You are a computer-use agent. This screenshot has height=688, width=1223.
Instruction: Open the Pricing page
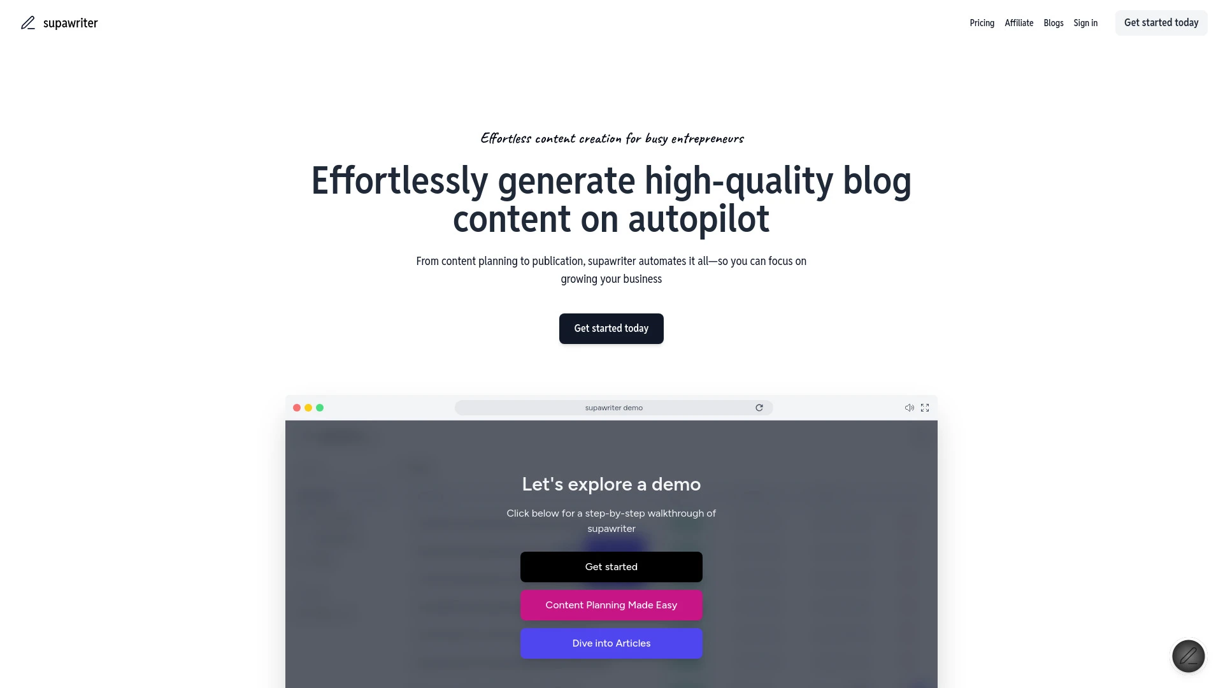point(981,23)
